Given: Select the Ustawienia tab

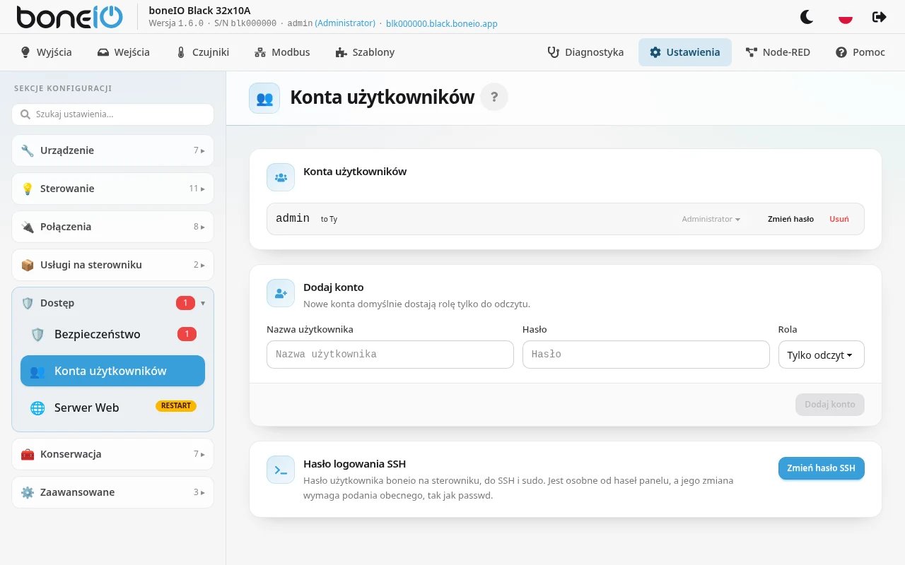Looking at the screenshot, I should [685, 52].
